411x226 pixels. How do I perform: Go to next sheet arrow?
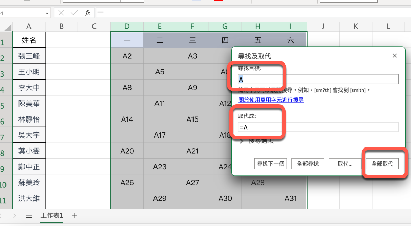tap(14, 216)
